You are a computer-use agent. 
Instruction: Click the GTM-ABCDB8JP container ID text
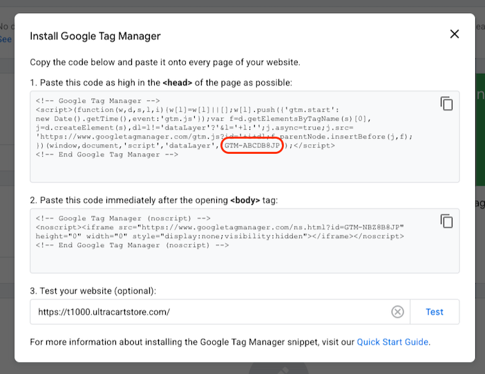(252, 146)
